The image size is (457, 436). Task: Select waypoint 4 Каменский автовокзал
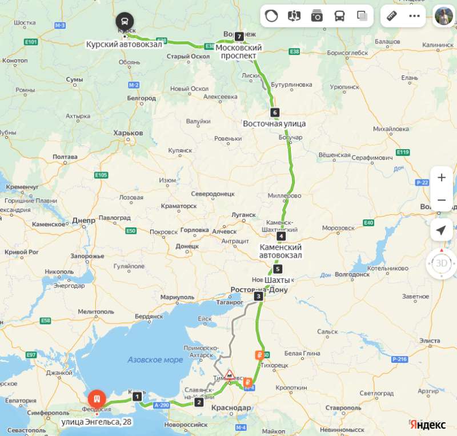[x=281, y=236]
